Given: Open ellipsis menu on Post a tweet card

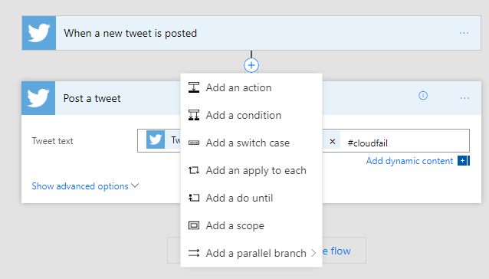Looking at the screenshot, I should pos(464,98).
